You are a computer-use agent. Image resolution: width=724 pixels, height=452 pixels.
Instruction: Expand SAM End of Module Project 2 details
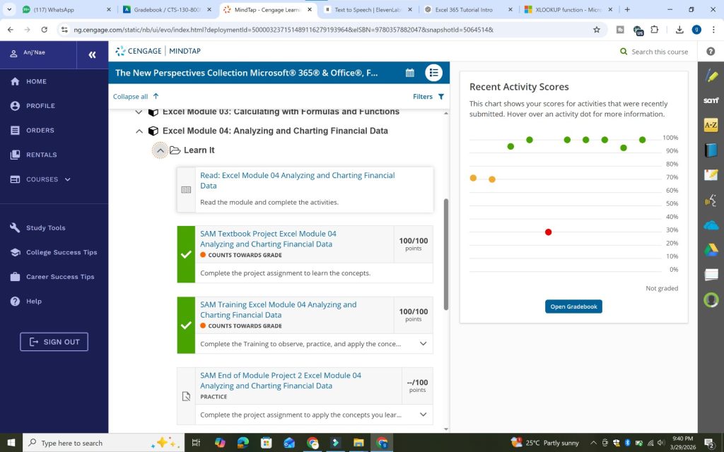tap(423, 414)
